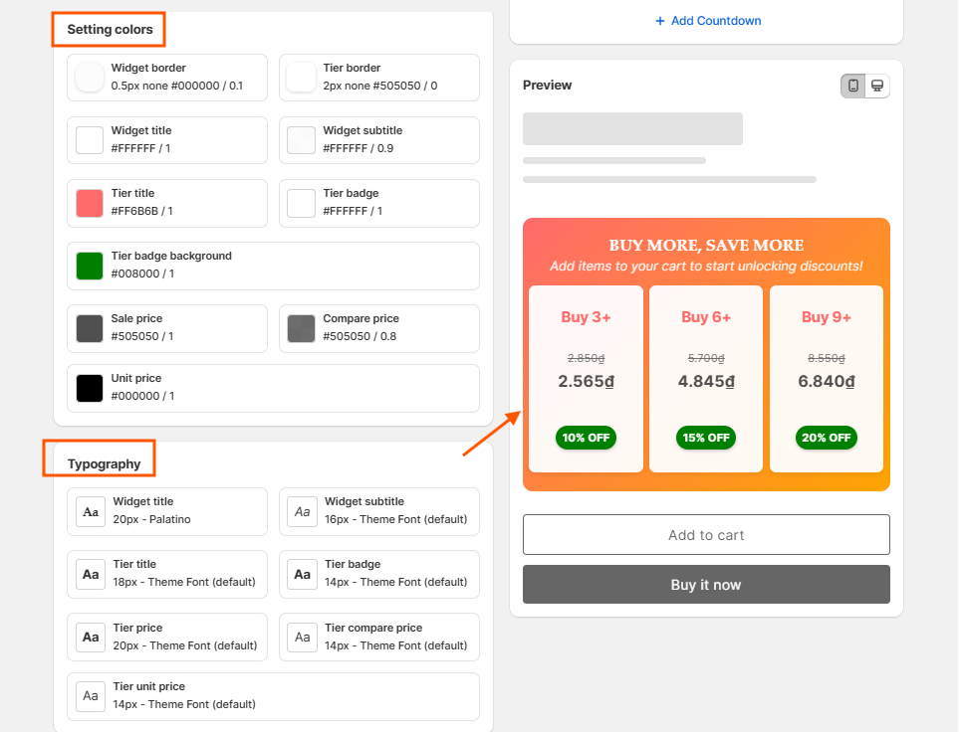The image size is (959, 732).
Task: Click the Buy 6+ tier card title
Action: pos(706,317)
